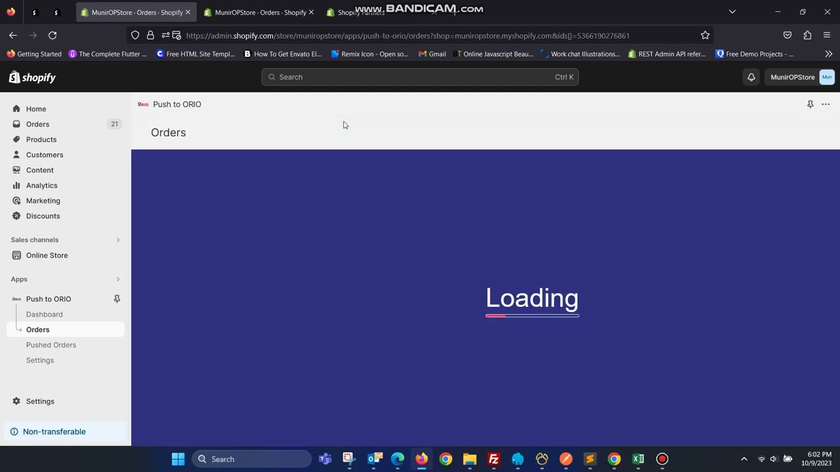Open Analytics in the sidebar
This screenshot has width=840, height=472.
tap(42, 186)
